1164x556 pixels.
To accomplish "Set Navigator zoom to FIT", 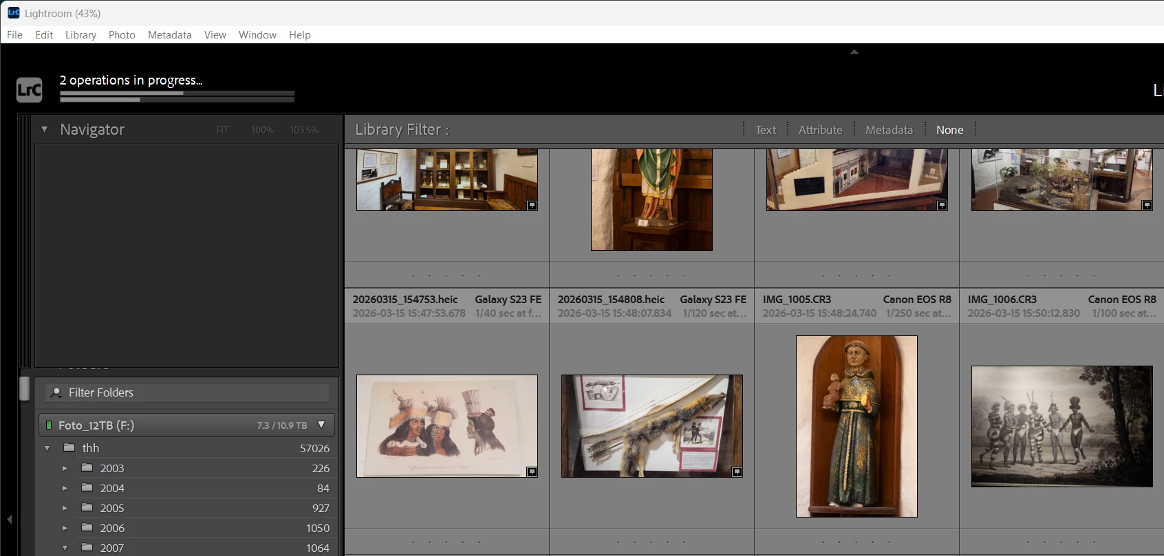I will (222, 130).
